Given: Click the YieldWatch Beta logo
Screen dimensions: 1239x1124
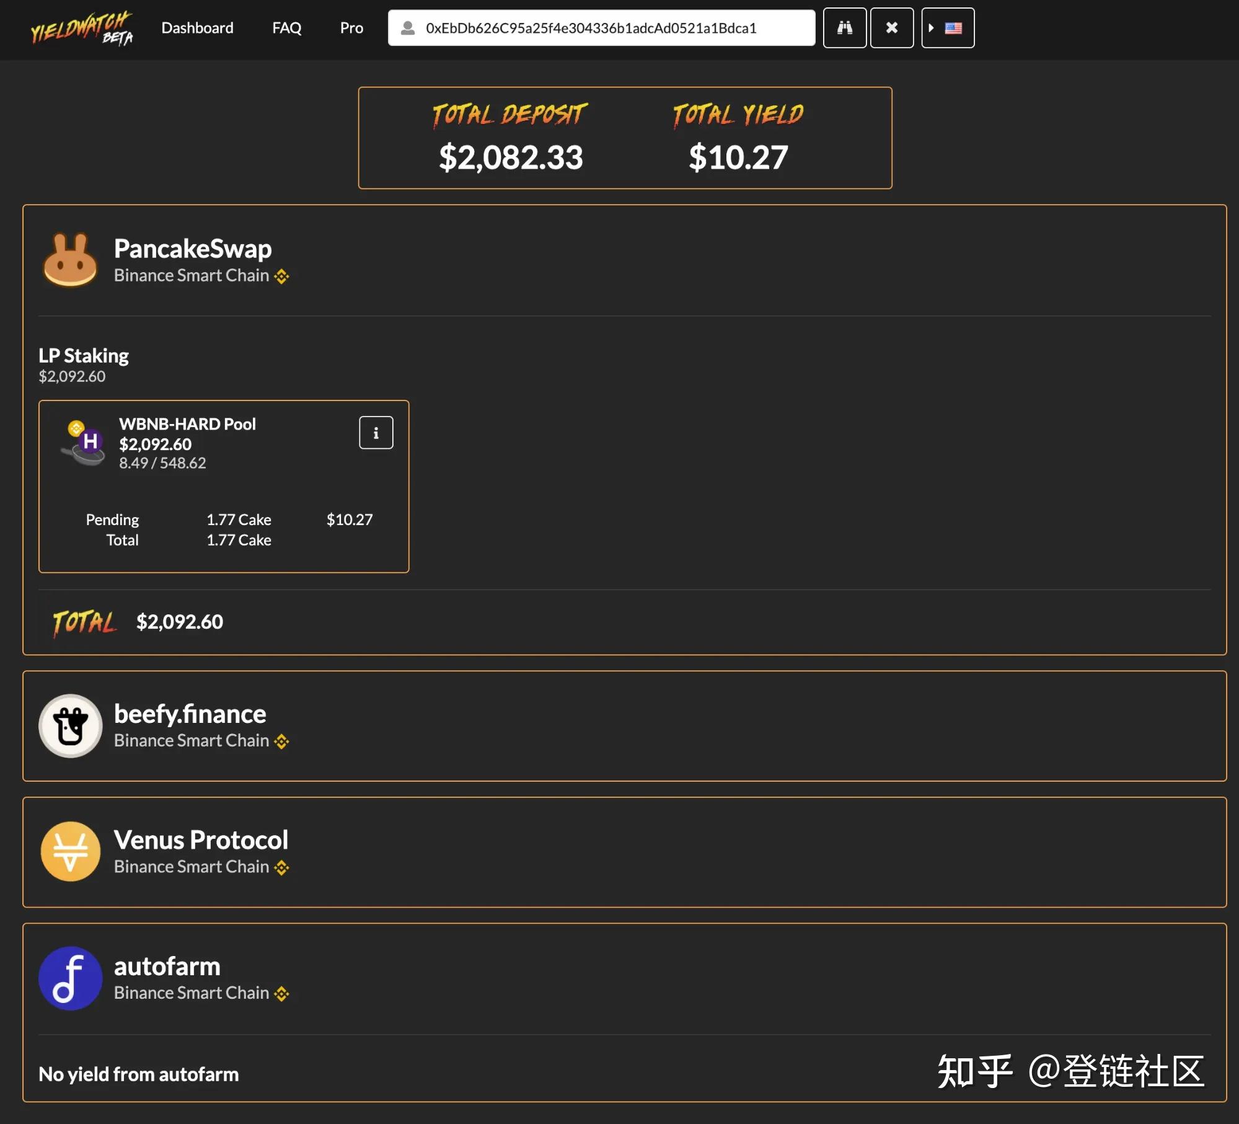Looking at the screenshot, I should (81, 29).
